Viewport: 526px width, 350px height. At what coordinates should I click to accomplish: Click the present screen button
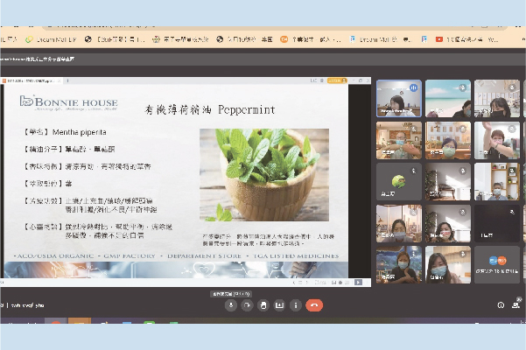coord(279,305)
